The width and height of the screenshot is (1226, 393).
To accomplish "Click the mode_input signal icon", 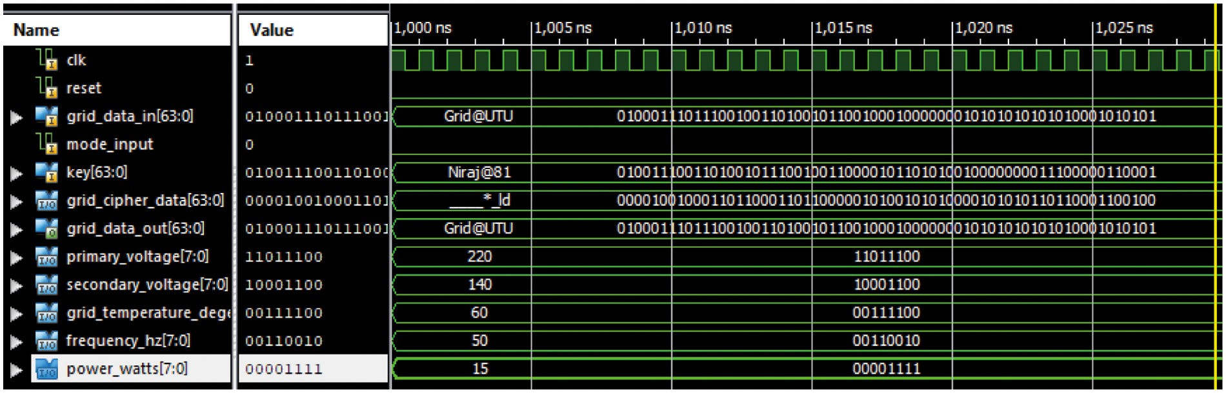I will tap(47, 144).
